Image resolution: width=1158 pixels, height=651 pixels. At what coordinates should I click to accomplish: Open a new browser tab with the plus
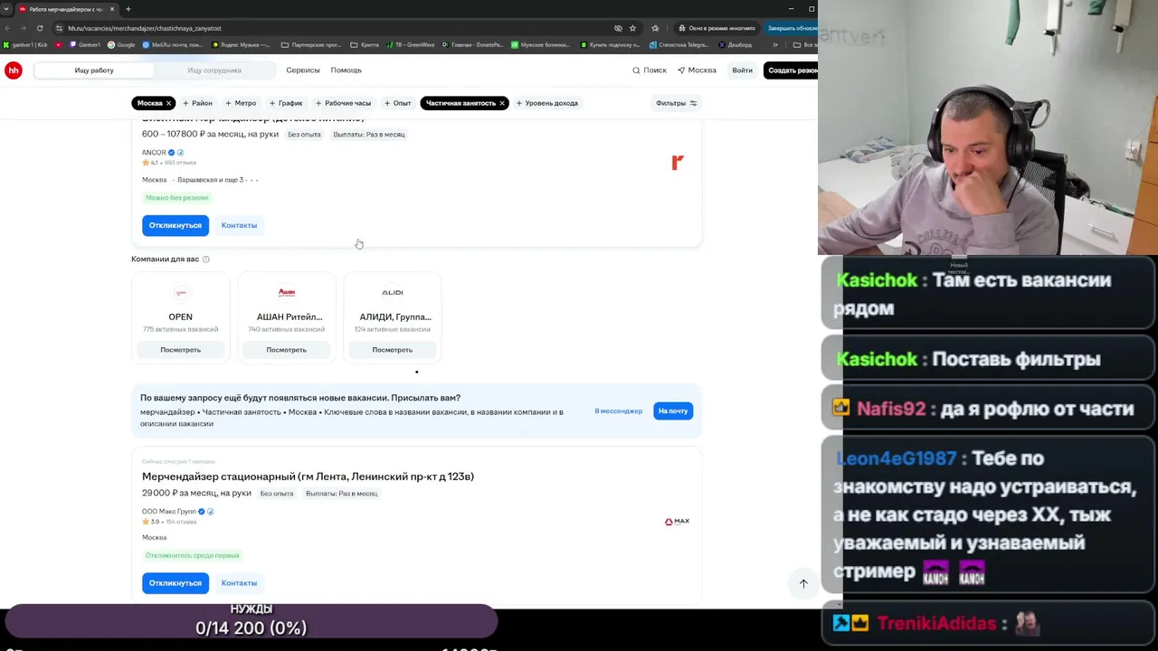[128, 9]
